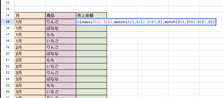Select the りんご cell in row 15
Viewport: 223px width, 98px height.
pos(61,22)
